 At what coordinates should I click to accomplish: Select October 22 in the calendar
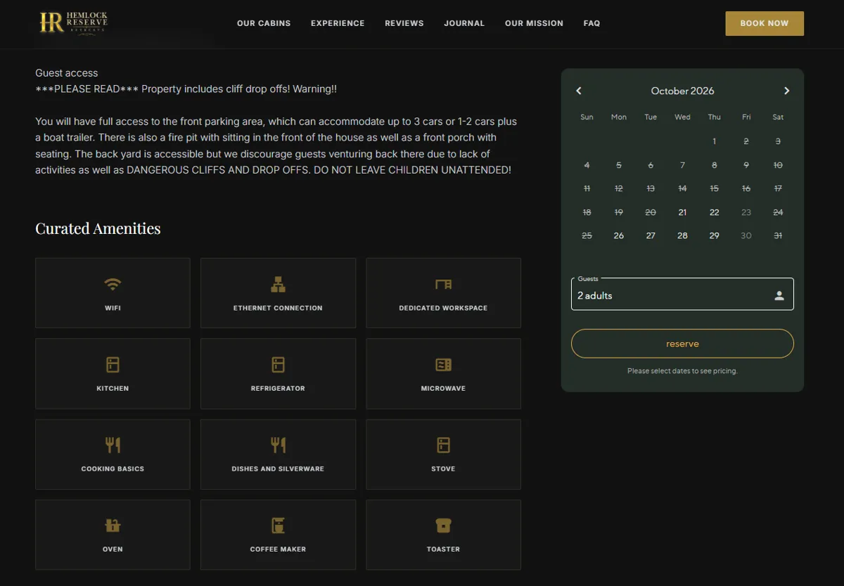click(x=715, y=212)
